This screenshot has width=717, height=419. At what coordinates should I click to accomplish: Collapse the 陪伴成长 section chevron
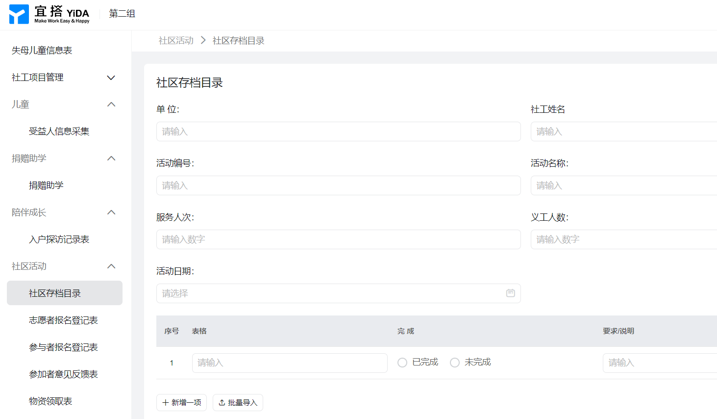click(x=111, y=212)
